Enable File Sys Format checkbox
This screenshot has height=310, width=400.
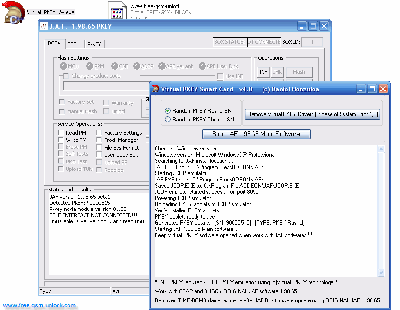pos(99,148)
